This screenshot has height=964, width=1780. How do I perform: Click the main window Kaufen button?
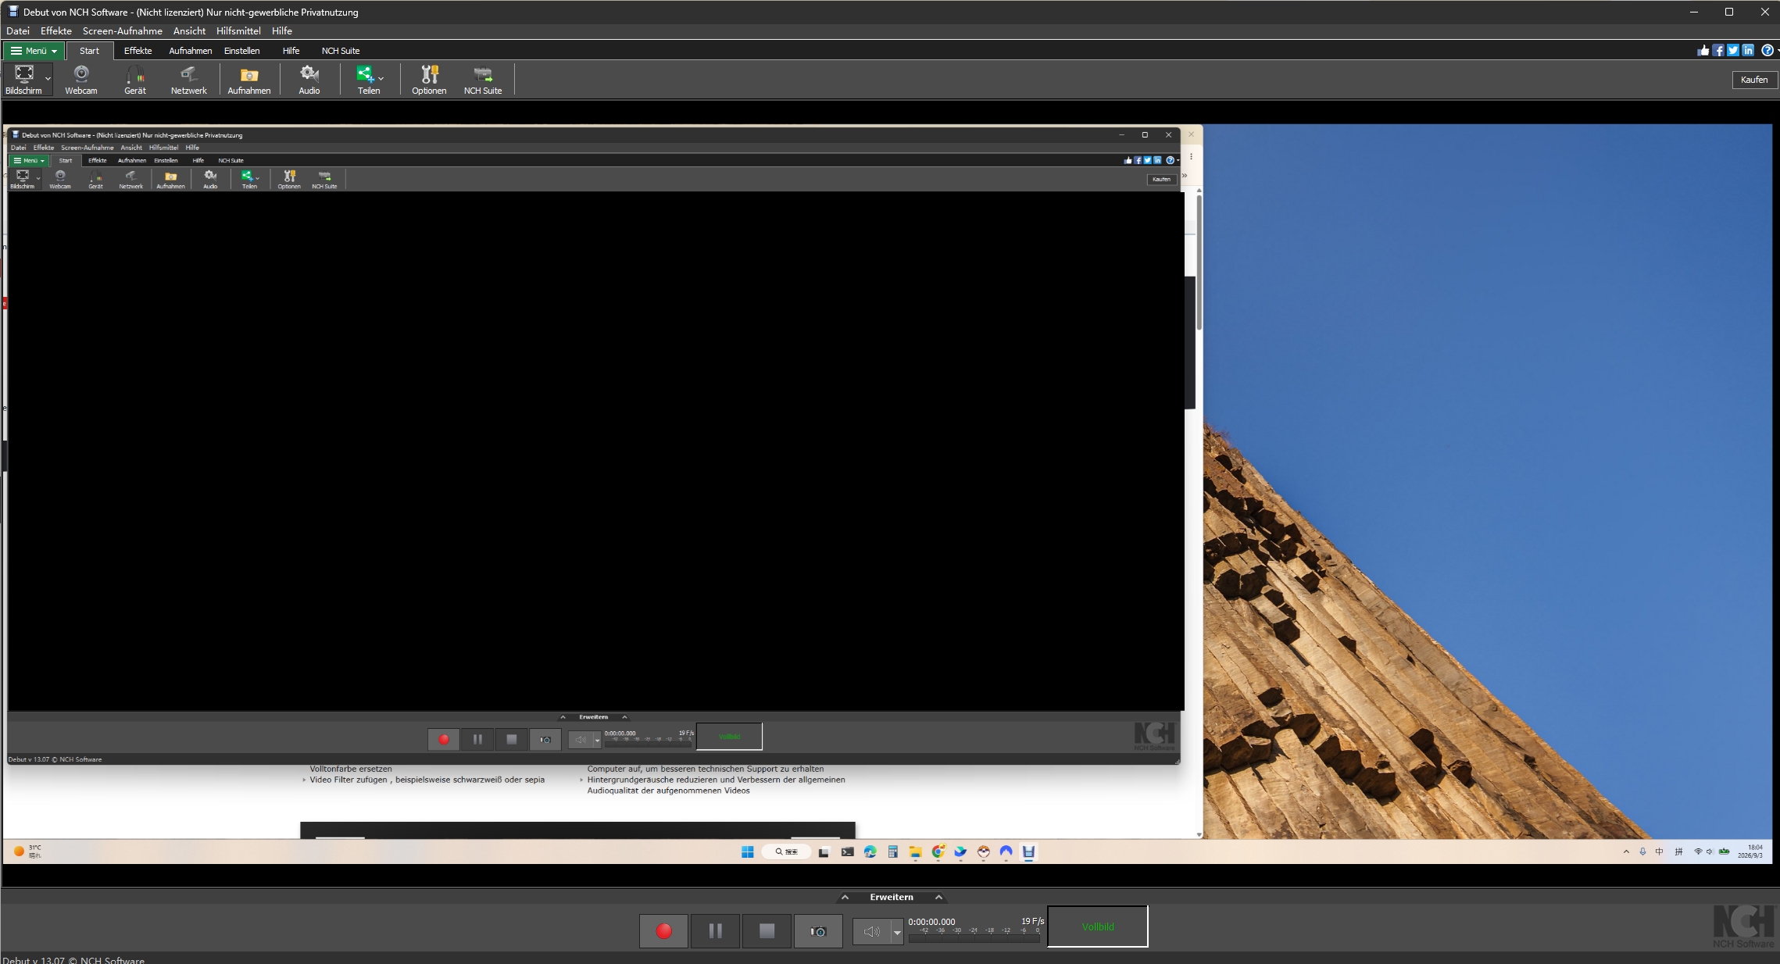click(x=1754, y=80)
